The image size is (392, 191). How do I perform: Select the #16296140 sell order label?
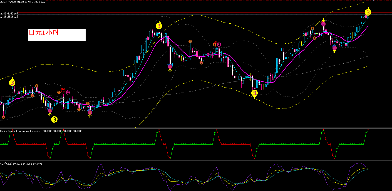click(9, 13)
